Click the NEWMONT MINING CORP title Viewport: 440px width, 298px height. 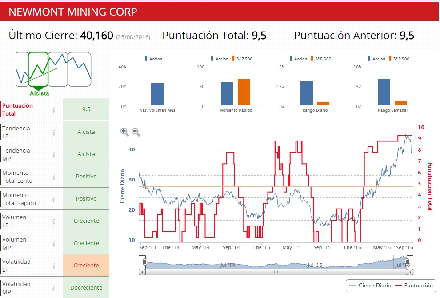coord(73,12)
